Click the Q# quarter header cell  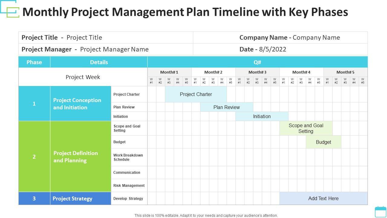point(257,62)
